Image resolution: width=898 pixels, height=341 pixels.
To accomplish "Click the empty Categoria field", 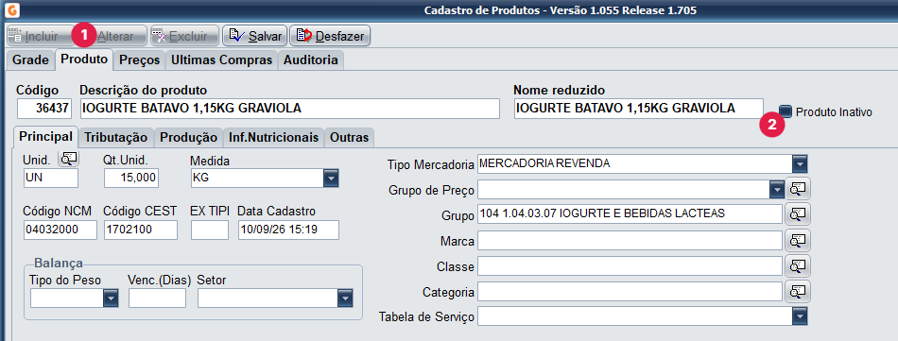I will 630,291.
